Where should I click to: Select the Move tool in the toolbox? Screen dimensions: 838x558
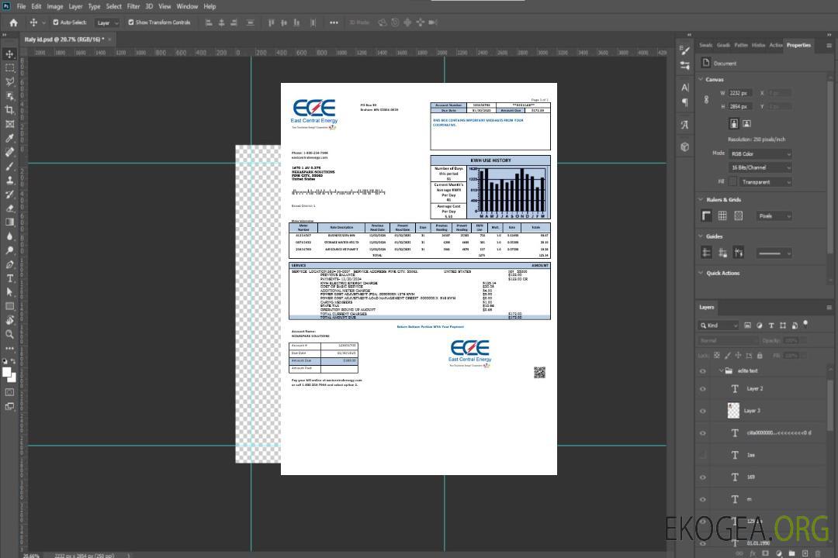9,54
